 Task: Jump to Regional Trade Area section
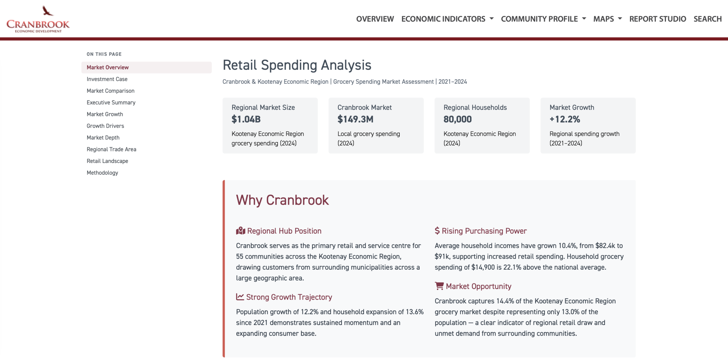pos(111,149)
